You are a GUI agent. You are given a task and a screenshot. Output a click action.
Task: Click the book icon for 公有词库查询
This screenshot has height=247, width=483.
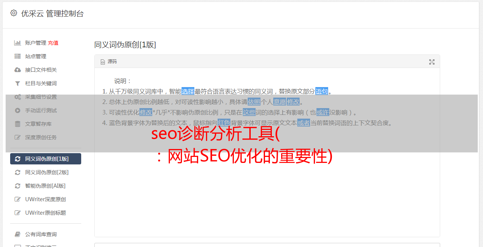click(17, 234)
